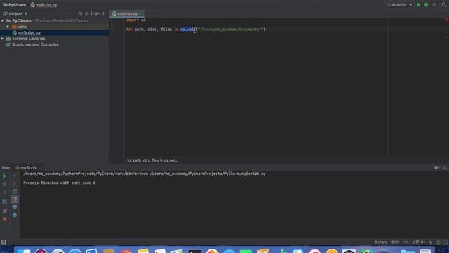
Task: Click pause output icon in Run panel
Action: (5, 192)
